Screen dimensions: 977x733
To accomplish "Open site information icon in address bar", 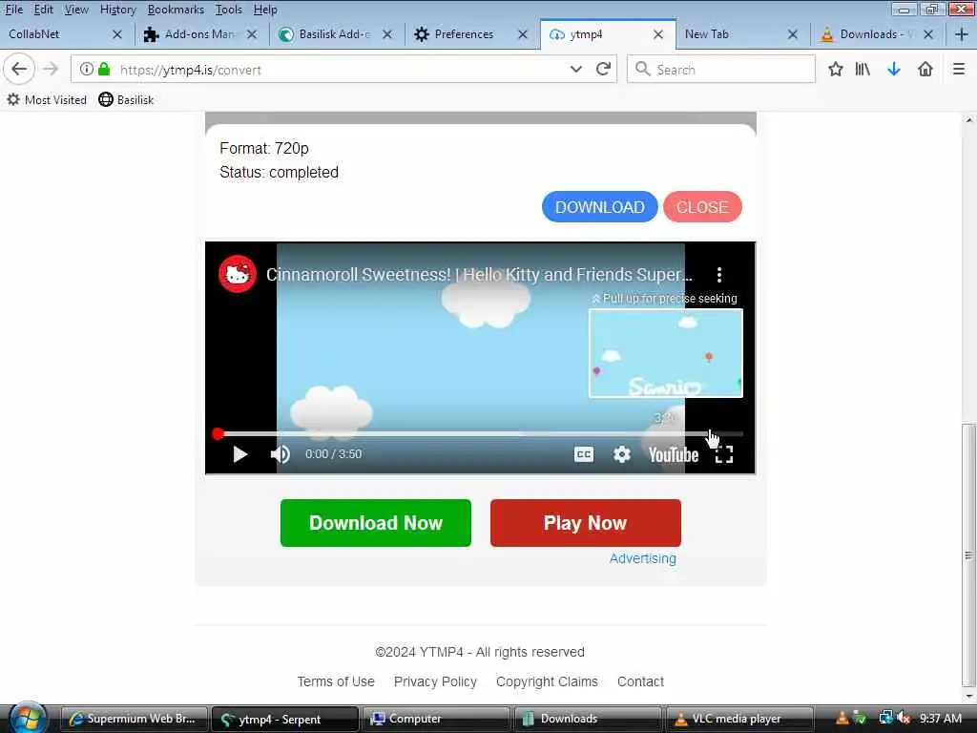I will click(87, 69).
